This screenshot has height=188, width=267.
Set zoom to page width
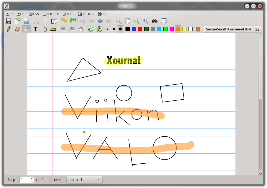click(x=128, y=21)
